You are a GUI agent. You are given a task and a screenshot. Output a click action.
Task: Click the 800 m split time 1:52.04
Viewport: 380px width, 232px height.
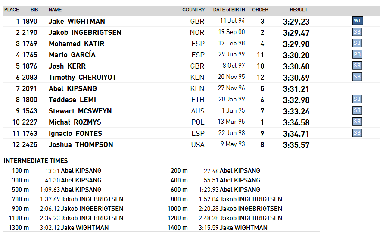click(x=209, y=199)
